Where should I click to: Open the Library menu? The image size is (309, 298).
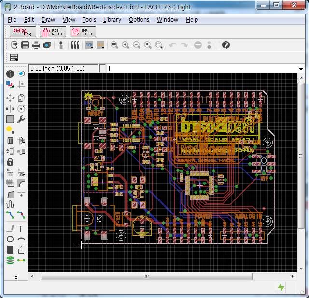(x=112, y=20)
